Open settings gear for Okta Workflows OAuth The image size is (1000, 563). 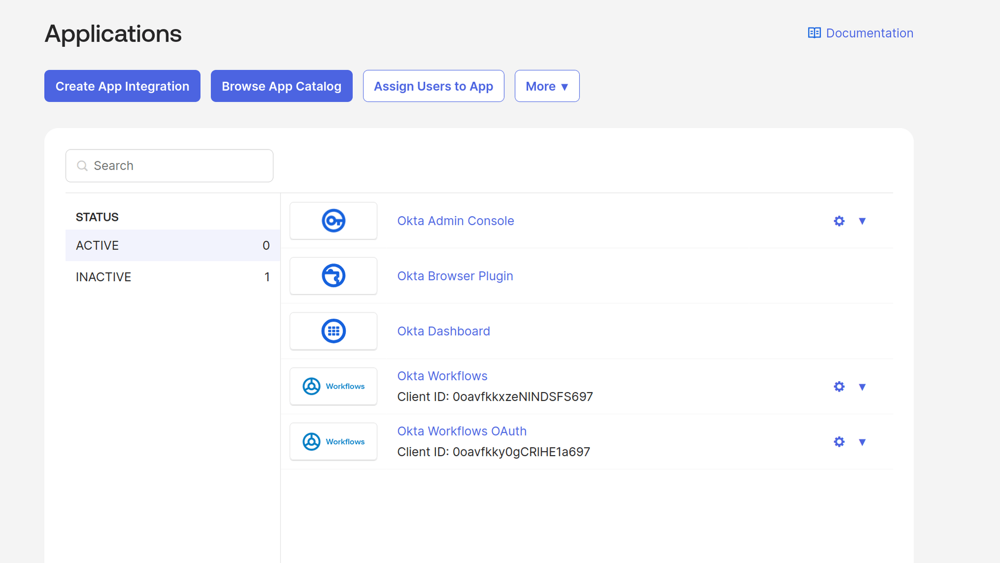tap(839, 441)
